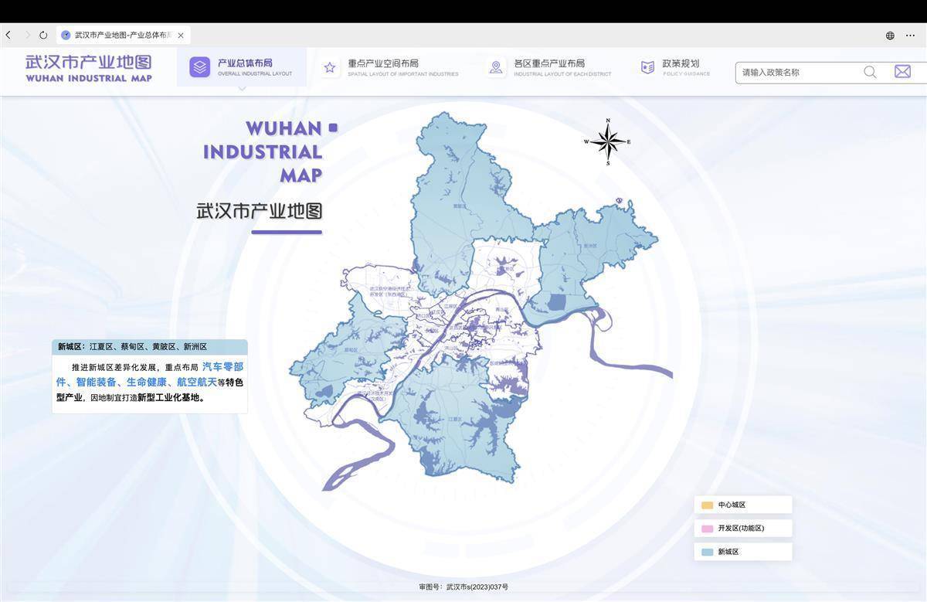Viewport: 927px width, 602px height.
Task: Open the 重点产业空间布局 menu tab
Action: (x=383, y=64)
